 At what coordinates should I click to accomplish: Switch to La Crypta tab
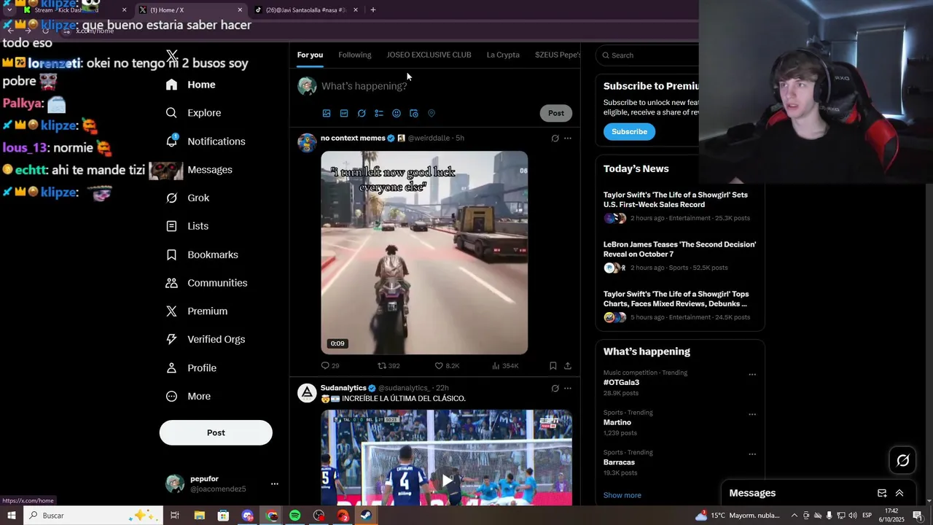[x=503, y=55]
